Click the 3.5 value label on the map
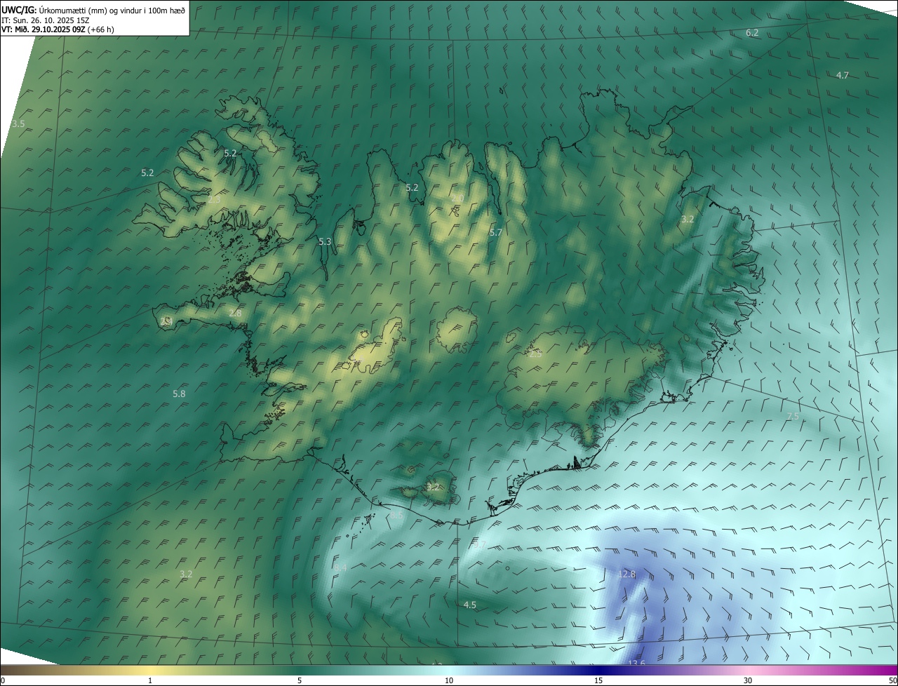 pos(18,123)
